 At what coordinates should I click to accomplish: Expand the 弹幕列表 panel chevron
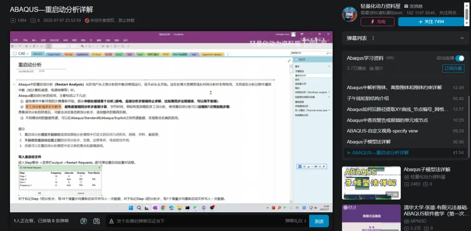462,38
